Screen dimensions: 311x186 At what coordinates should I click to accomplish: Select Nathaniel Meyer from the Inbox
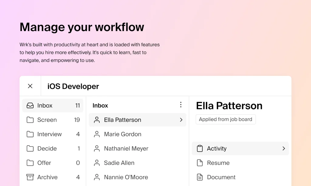point(126,148)
